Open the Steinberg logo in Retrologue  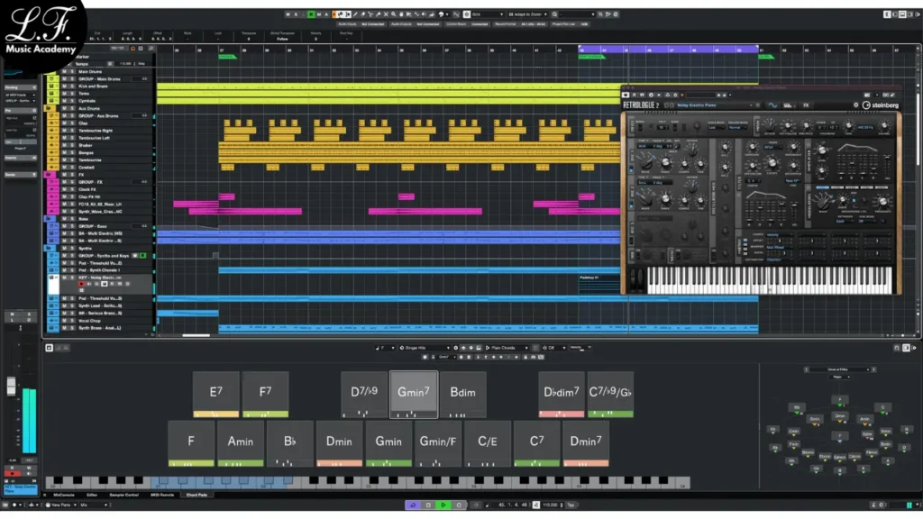pos(872,105)
